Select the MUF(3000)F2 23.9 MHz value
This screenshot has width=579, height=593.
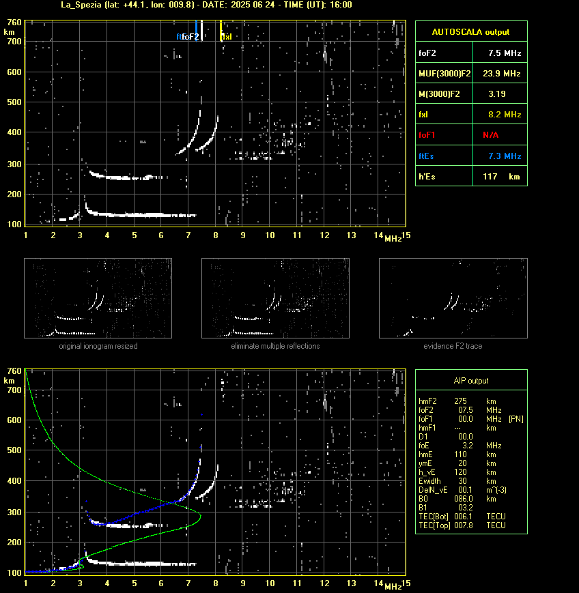click(x=501, y=74)
